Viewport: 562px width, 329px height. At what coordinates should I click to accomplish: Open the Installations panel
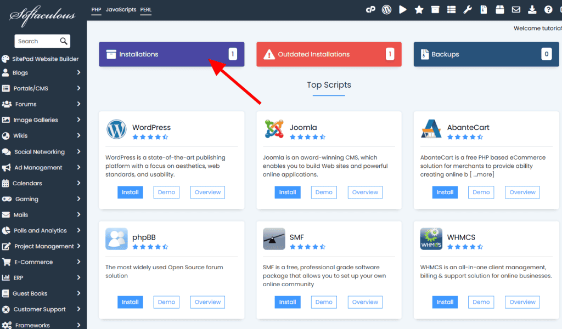[x=172, y=54]
